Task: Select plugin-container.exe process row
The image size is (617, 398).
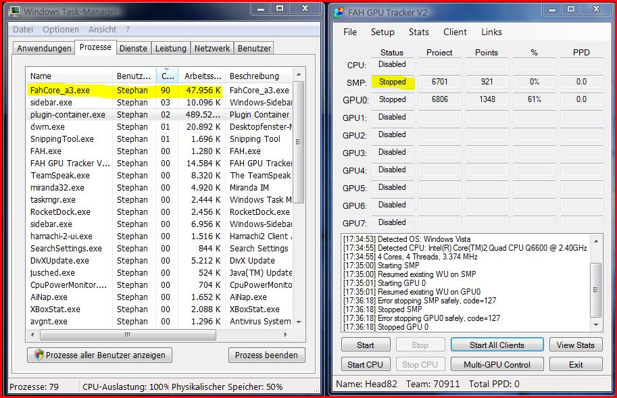Action: (x=159, y=114)
